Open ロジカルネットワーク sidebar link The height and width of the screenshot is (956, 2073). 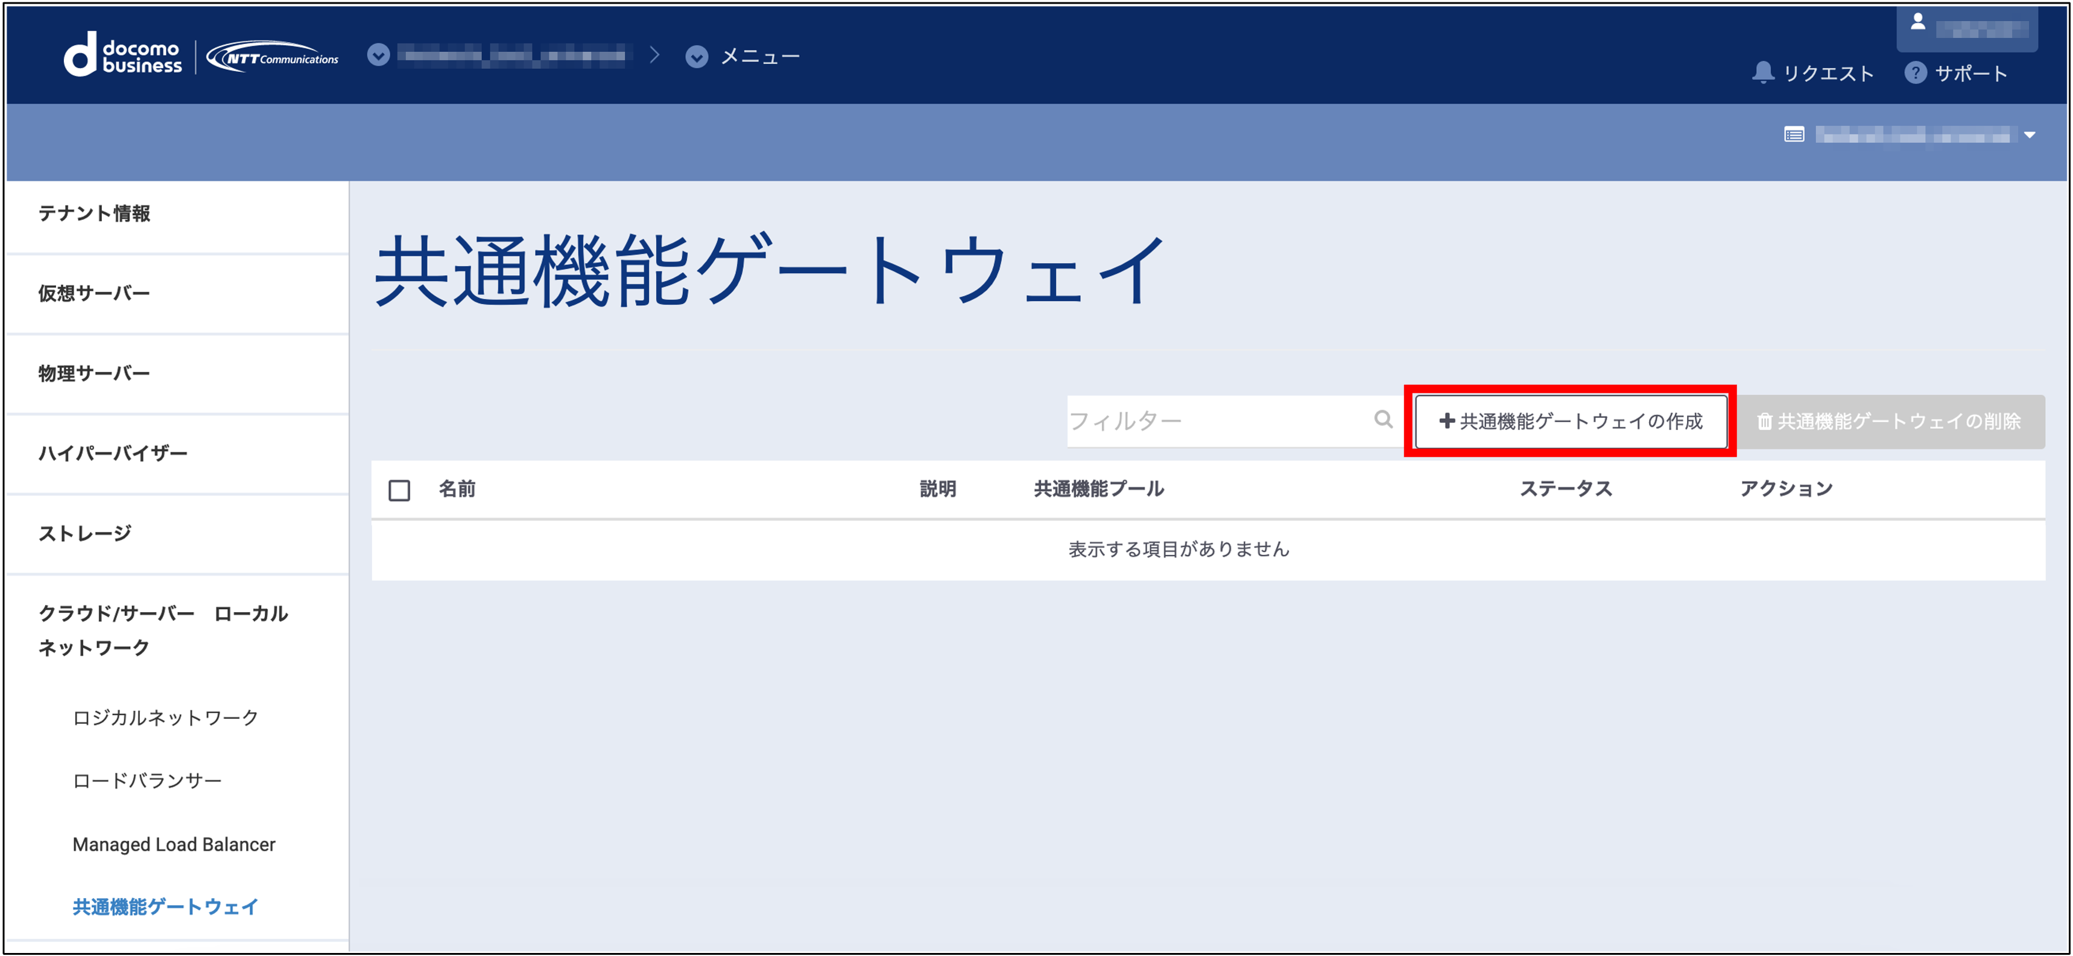pyautogui.click(x=165, y=717)
